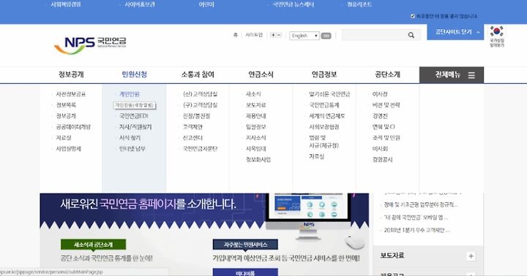Open 지사/직원찾기 submenu item

(x=135, y=127)
